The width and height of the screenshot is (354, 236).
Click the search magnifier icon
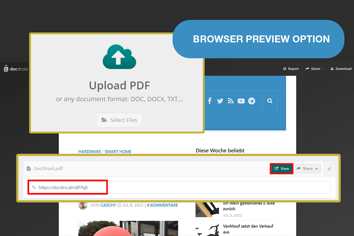tap(270, 101)
